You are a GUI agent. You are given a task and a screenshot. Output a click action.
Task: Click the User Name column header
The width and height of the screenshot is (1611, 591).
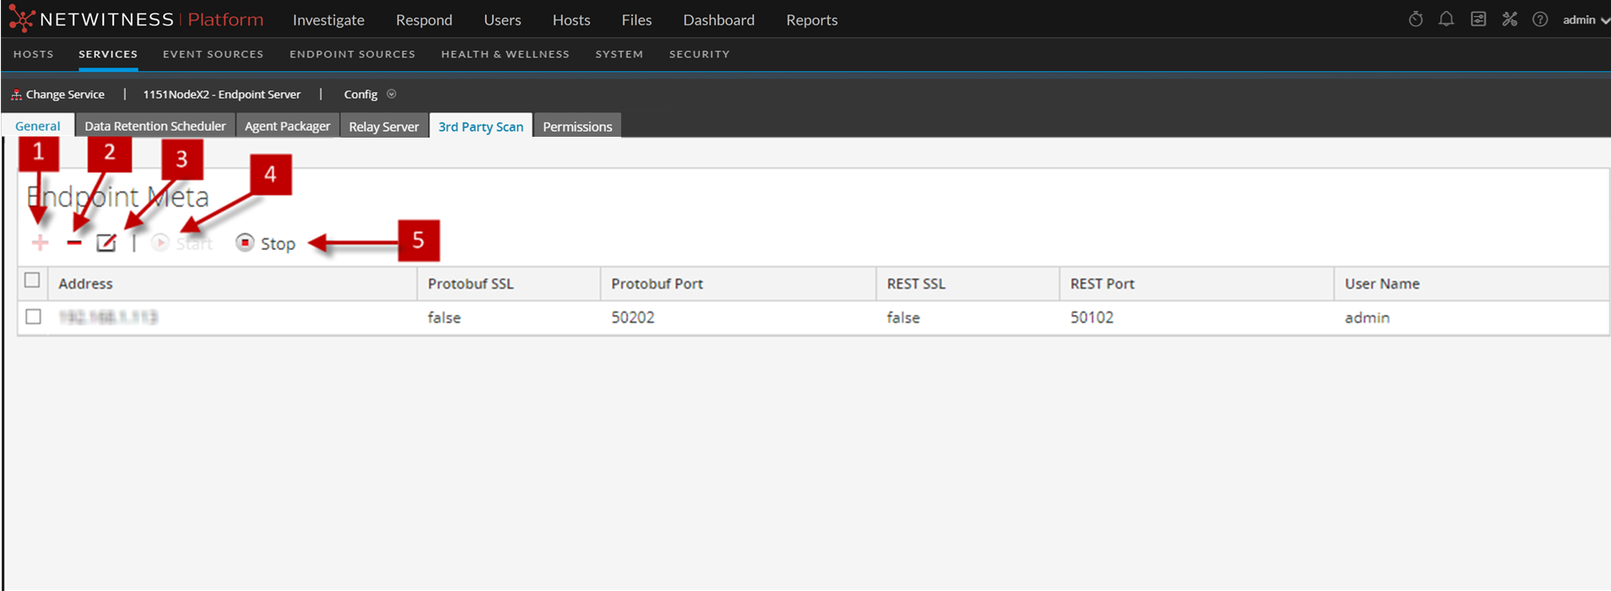pos(1472,284)
